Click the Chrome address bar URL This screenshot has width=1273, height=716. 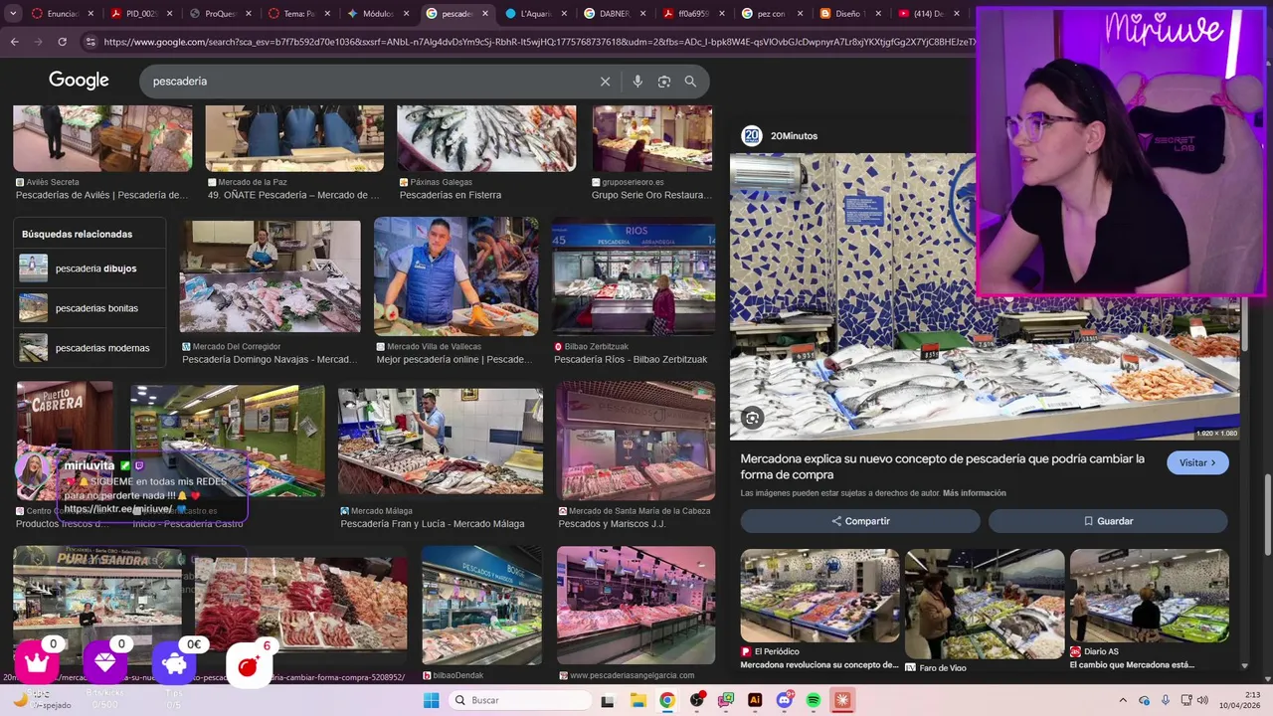pos(537,42)
